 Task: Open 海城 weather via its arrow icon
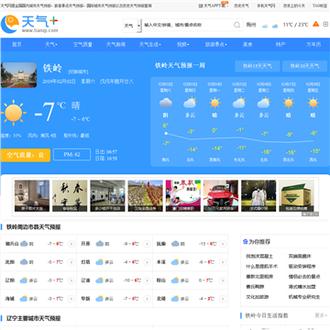click(x=71, y=299)
